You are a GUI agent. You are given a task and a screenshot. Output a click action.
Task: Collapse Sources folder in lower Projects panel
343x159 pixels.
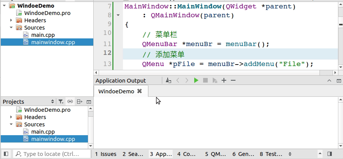point(11,124)
